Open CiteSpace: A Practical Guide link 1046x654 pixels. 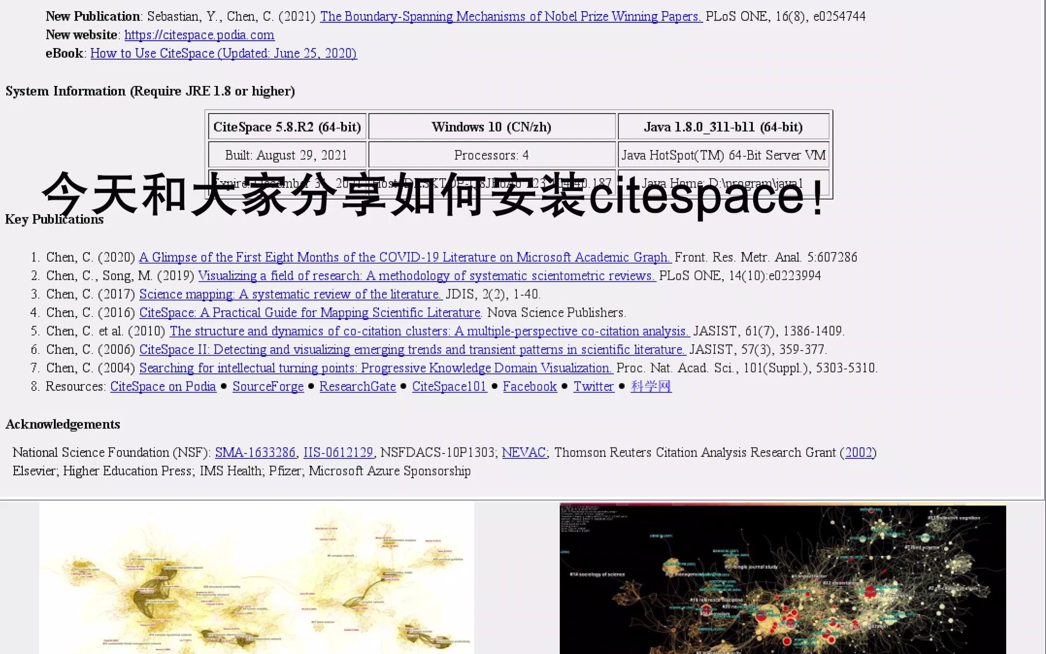(310, 312)
